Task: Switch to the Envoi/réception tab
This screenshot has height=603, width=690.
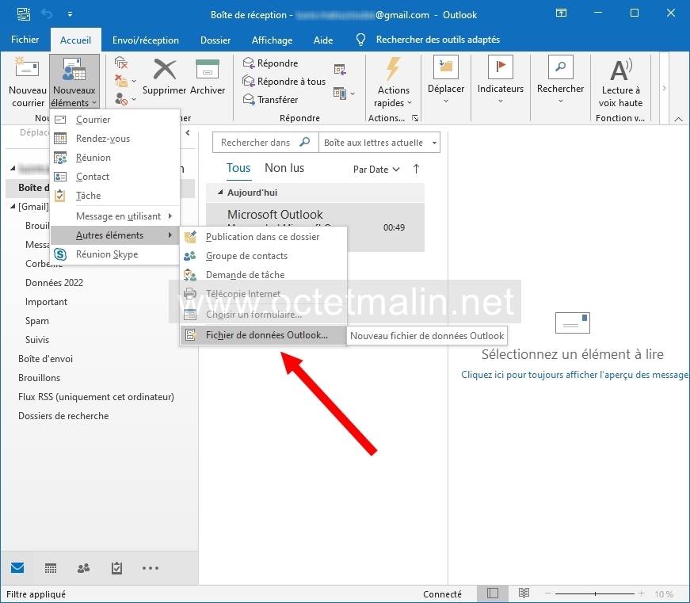Action: click(146, 40)
